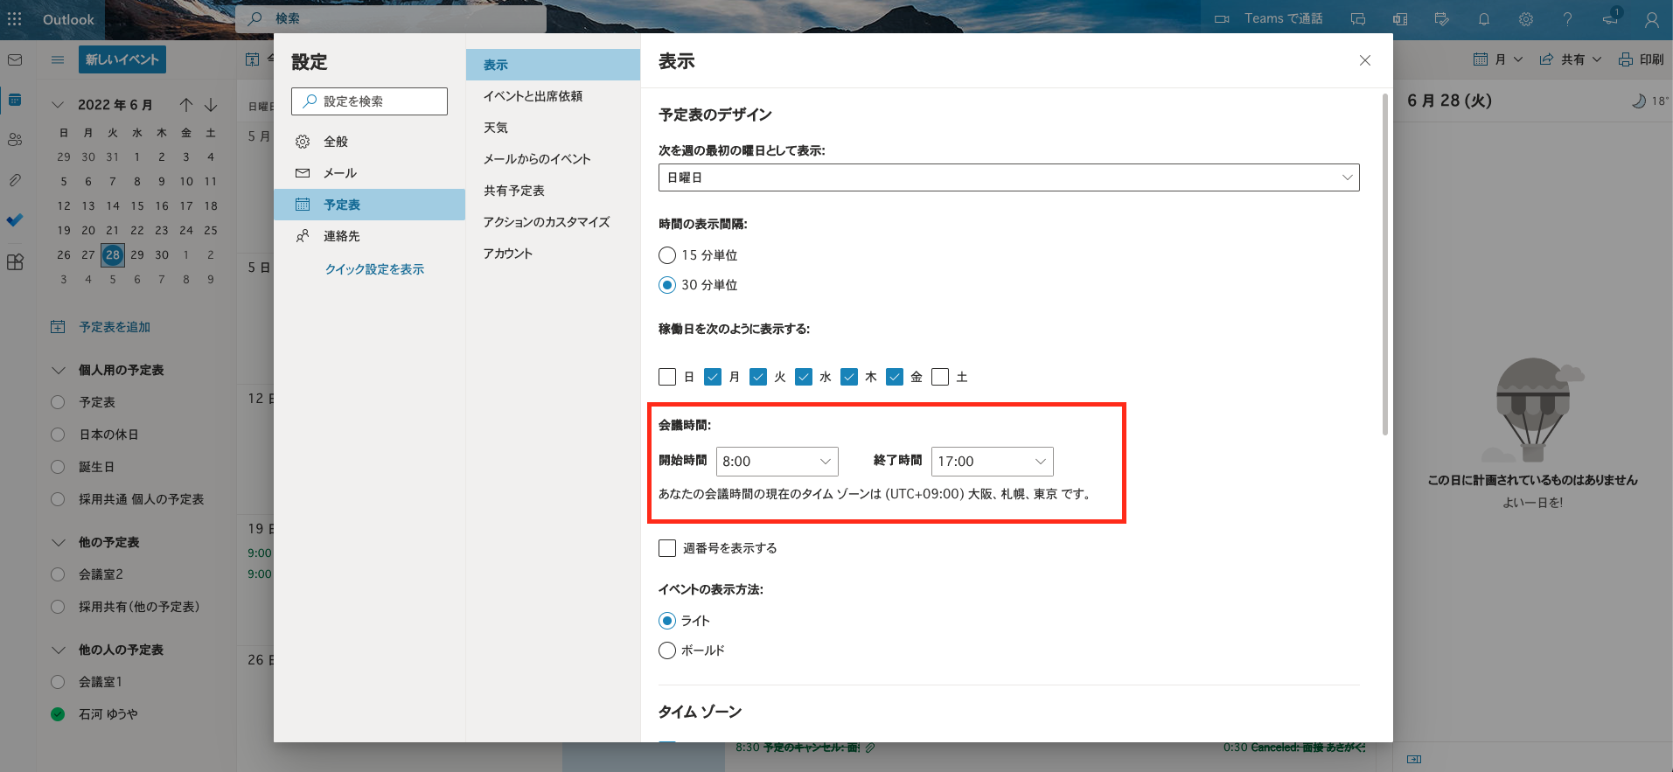This screenshot has width=1673, height=772.
Task: Open the Office app launcher grid
Action: [15, 19]
